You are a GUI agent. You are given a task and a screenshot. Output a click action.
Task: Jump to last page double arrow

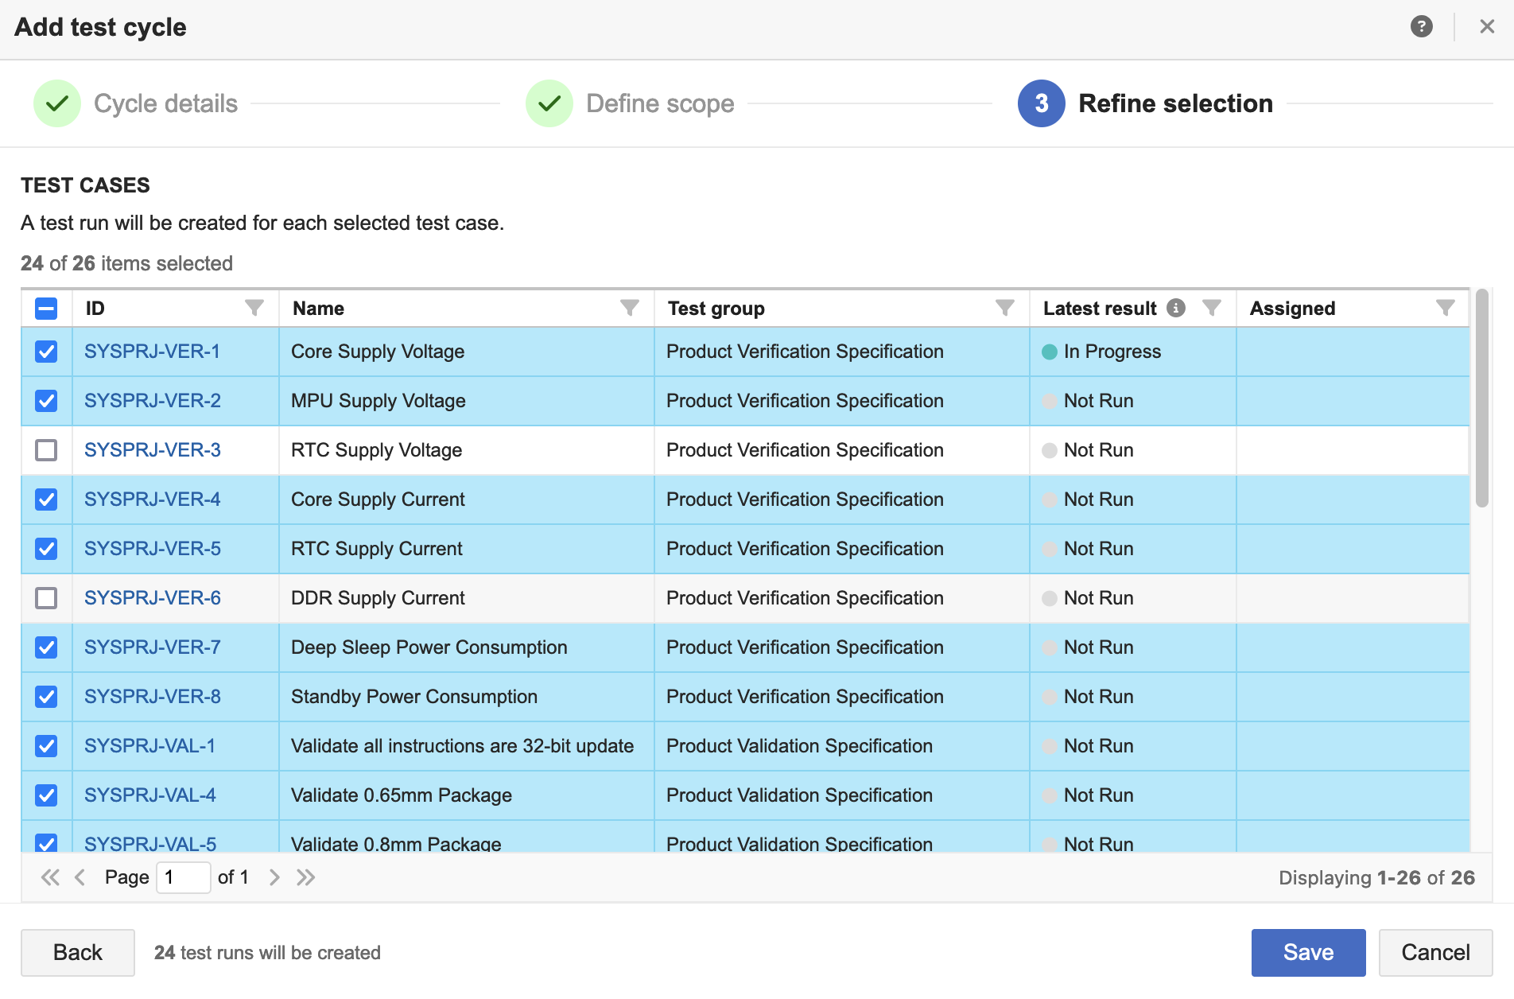[306, 877]
